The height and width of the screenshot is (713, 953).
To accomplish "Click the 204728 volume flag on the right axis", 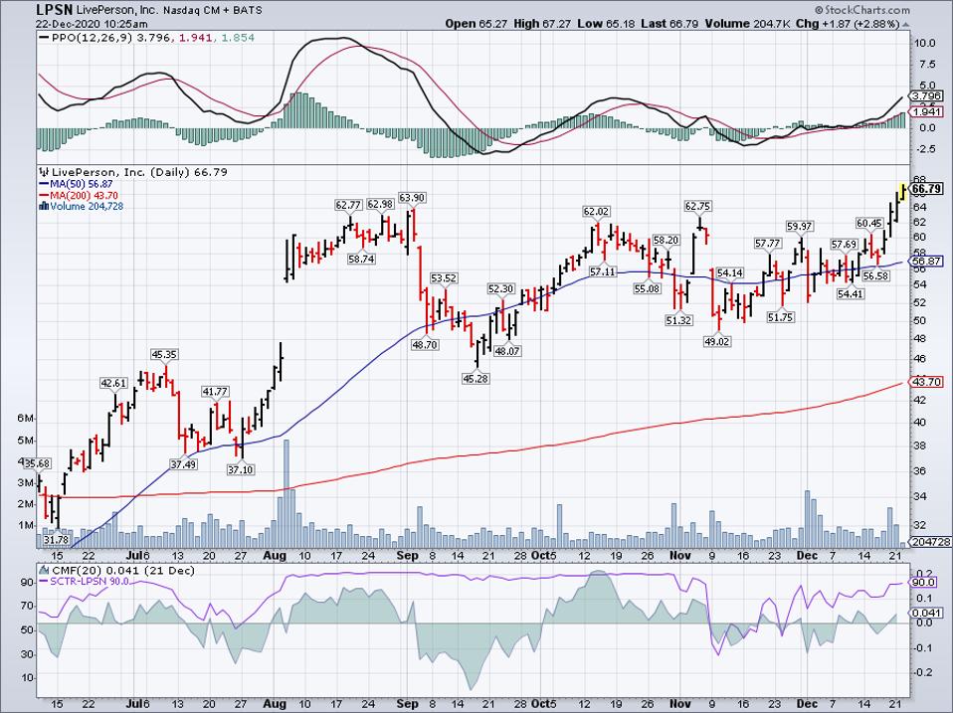I will tap(930, 542).
